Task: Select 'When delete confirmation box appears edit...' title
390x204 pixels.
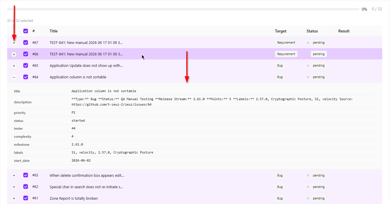Action: coord(87,175)
